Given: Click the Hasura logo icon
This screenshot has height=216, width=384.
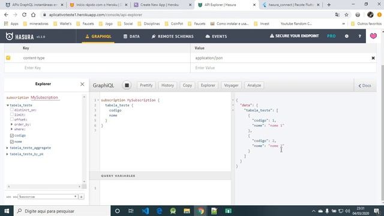Looking at the screenshot, I should 10,36.
